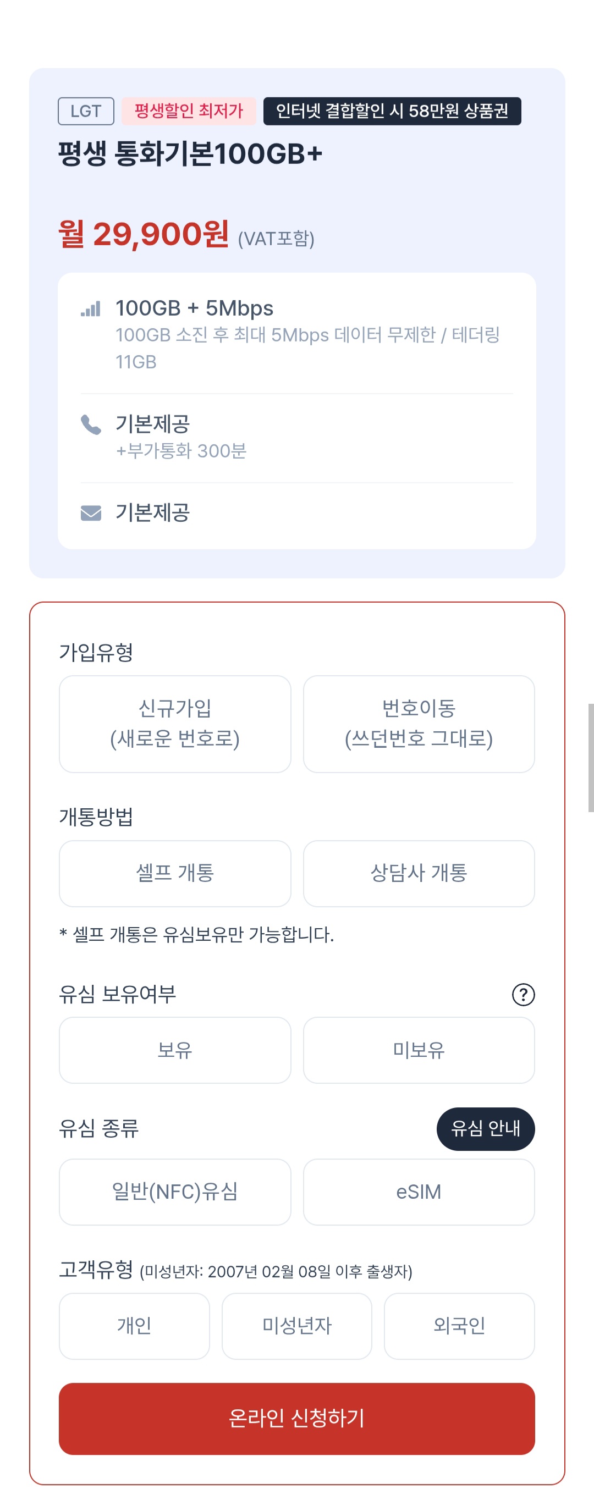594x1511 pixels.
Task: Choose 상담사 개통 activation method
Action: (x=419, y=873)
